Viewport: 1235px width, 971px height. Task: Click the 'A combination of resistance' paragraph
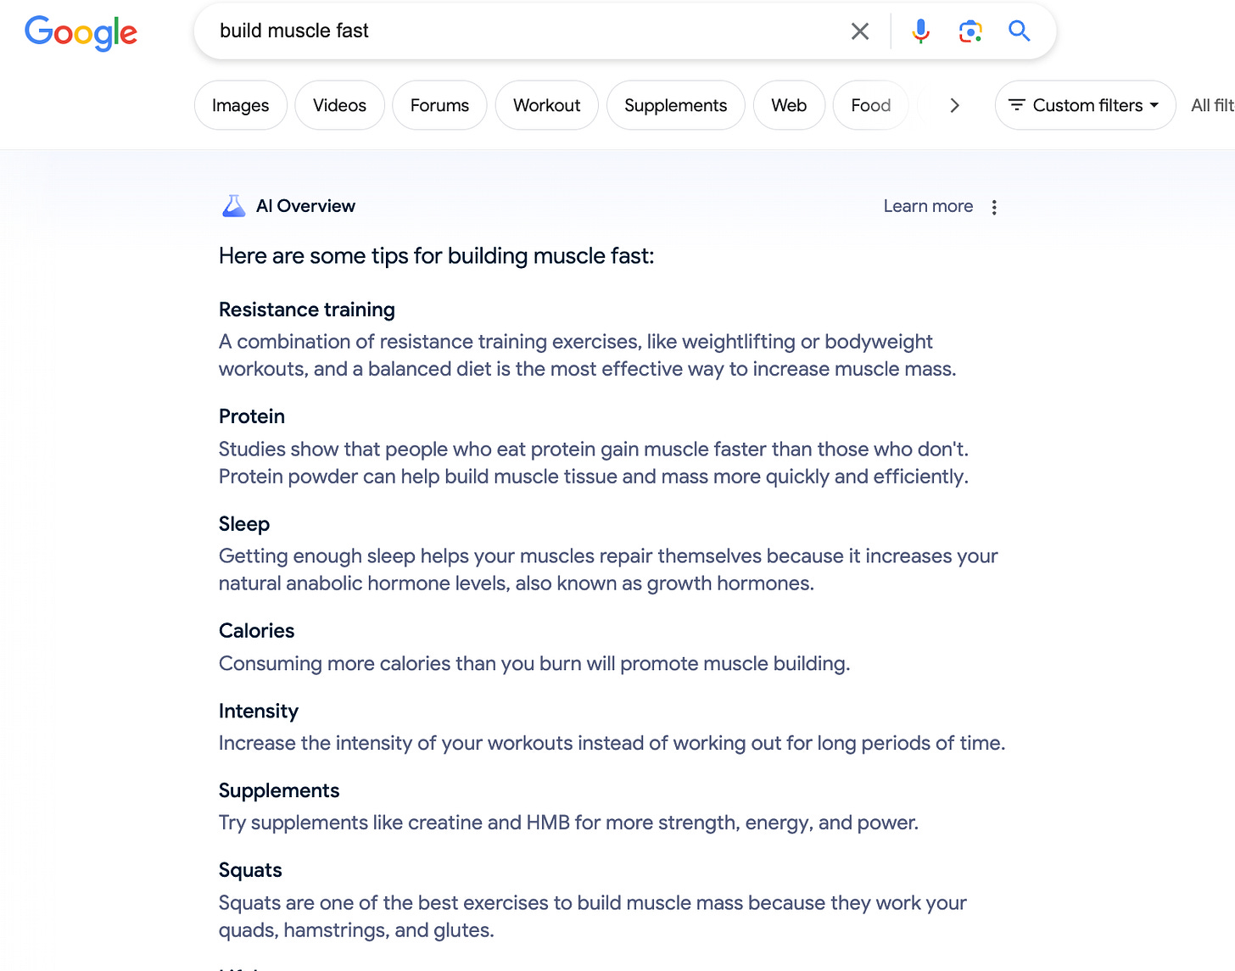588,355
